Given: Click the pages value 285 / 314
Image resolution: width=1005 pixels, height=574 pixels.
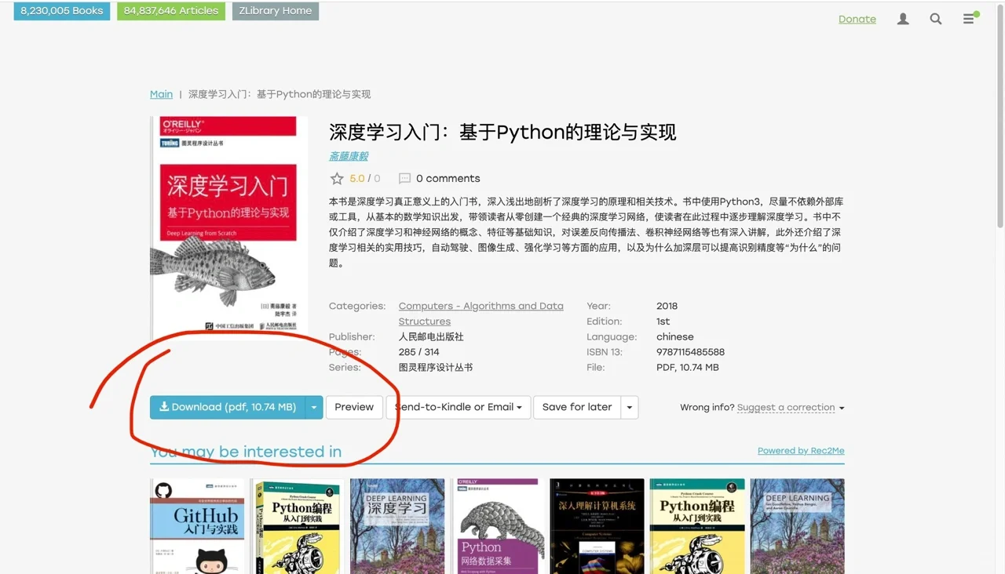Looking at the screenshot, I should pos(419,352).
